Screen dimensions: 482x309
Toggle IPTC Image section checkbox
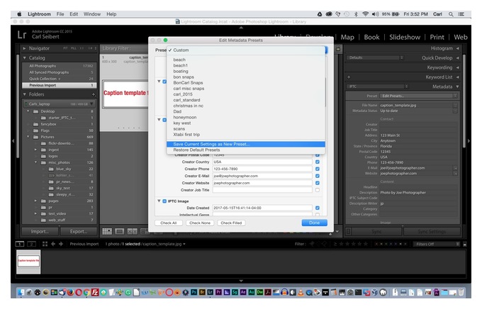[x=164, y=201]
